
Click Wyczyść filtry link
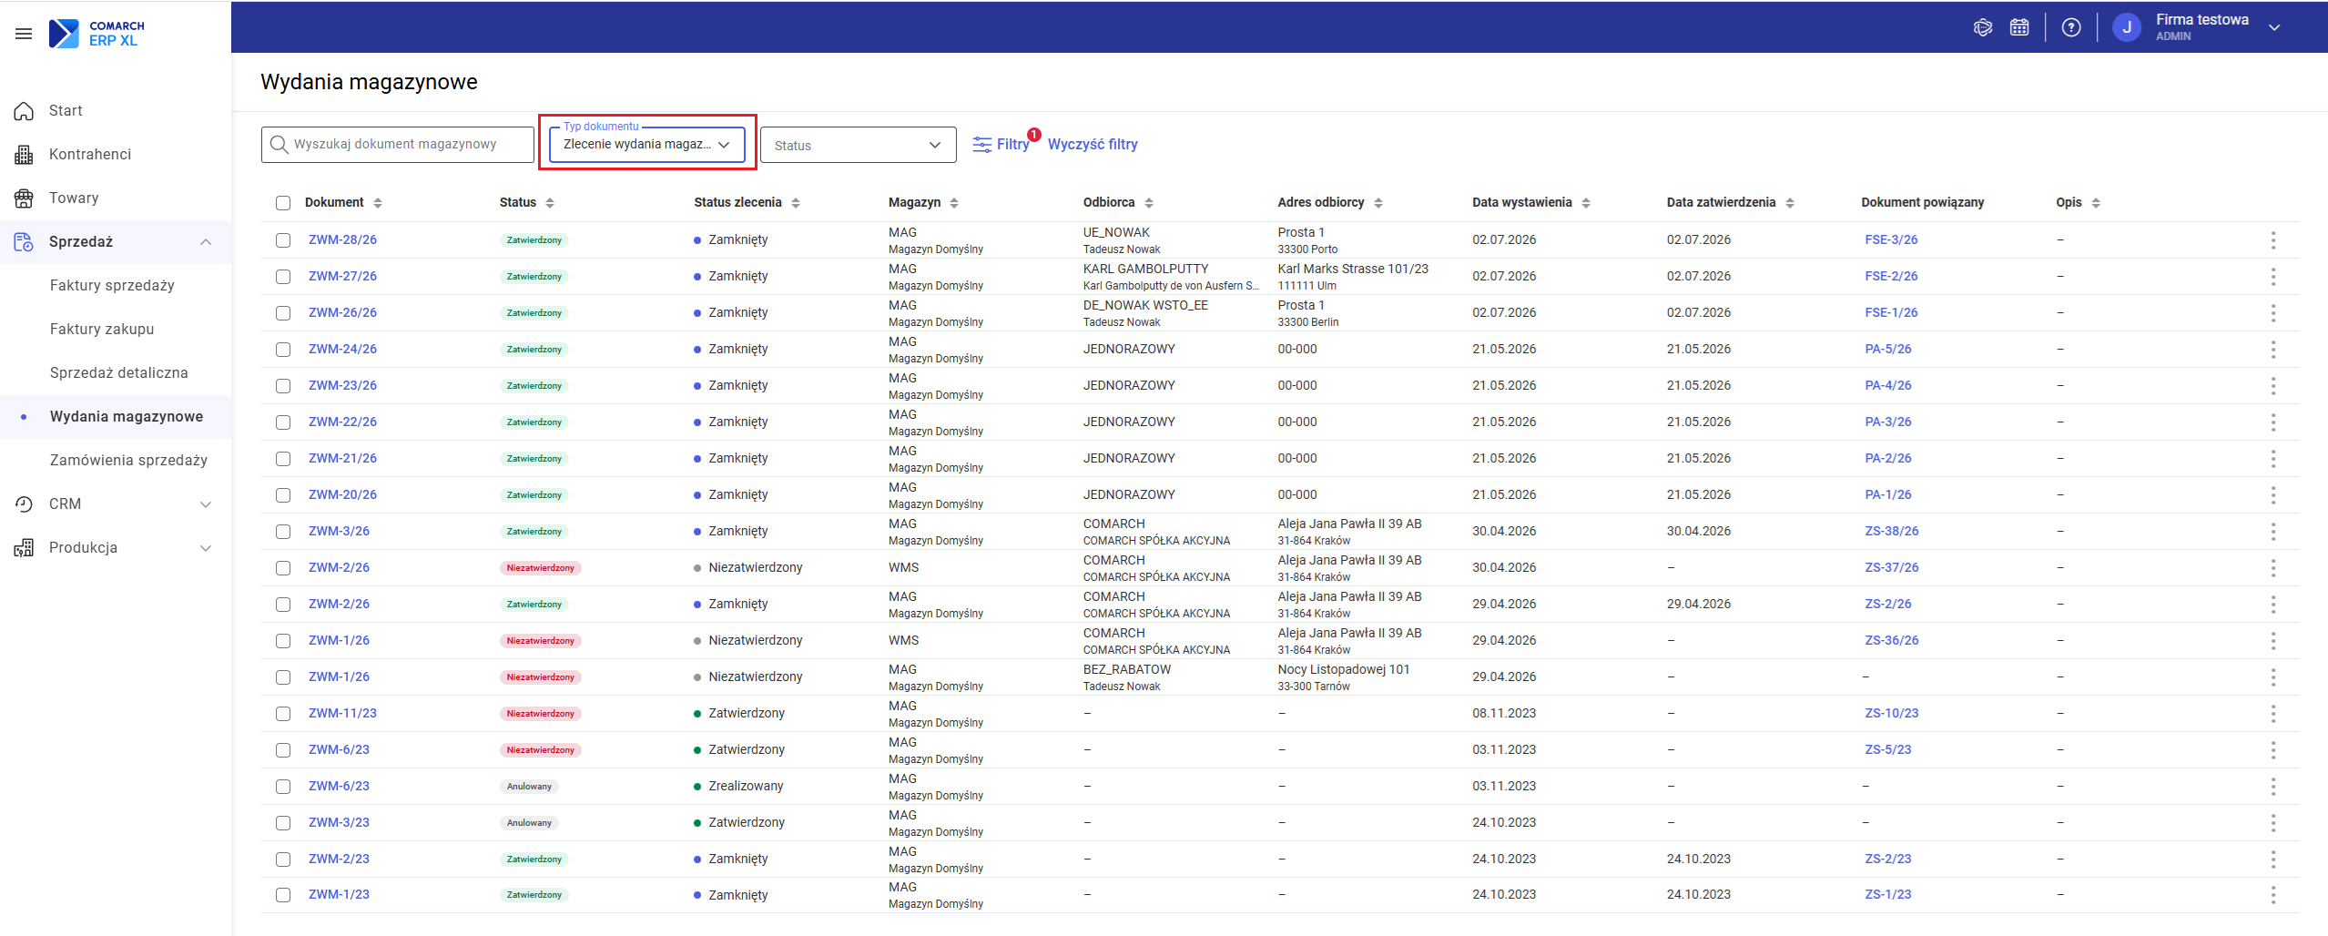1093,144
